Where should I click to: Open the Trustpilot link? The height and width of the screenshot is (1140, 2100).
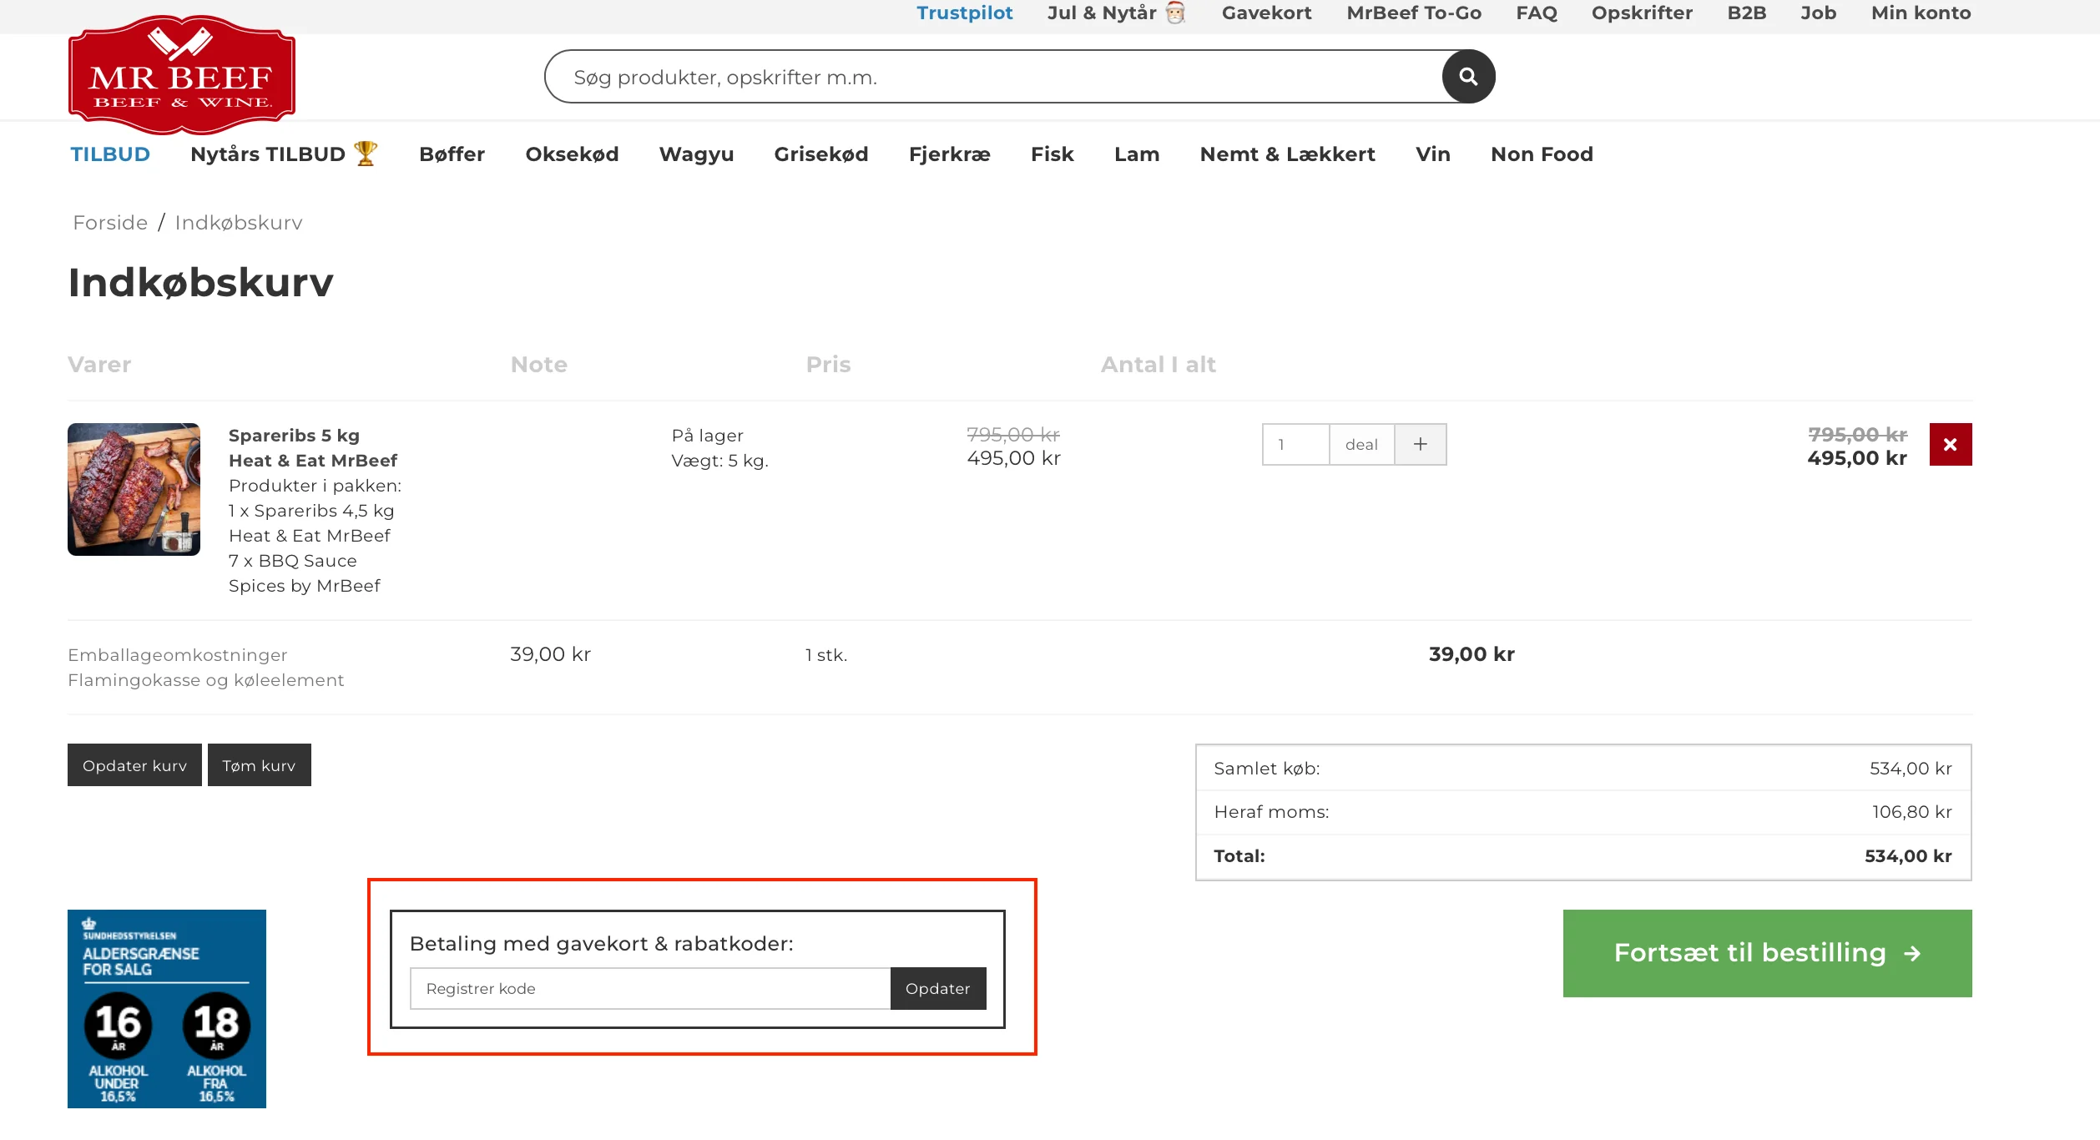coord(964,13)
